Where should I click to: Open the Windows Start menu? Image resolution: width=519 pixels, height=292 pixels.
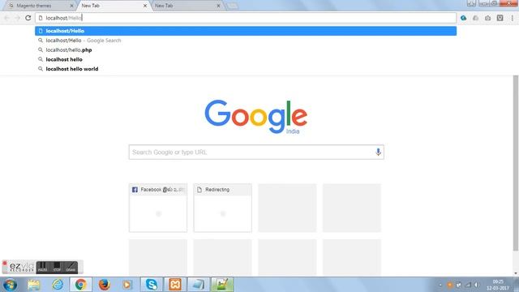click(x=10, y=285)
